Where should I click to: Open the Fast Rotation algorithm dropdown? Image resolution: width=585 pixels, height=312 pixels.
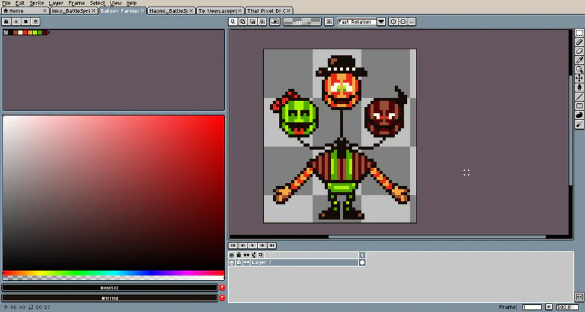pos(357,21)
